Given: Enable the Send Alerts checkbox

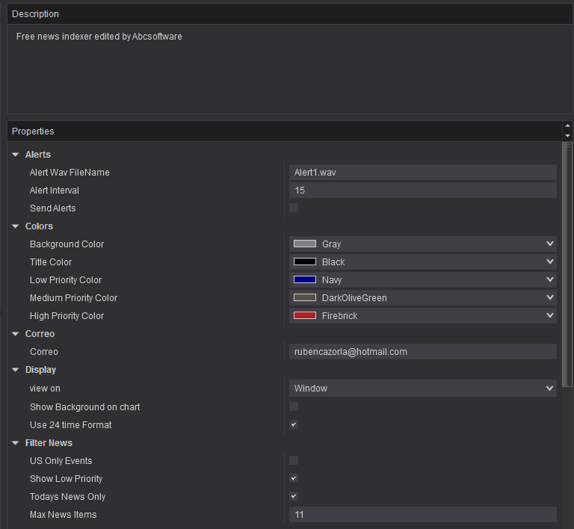Looking at the screenshot, I should tap(294, 208).
